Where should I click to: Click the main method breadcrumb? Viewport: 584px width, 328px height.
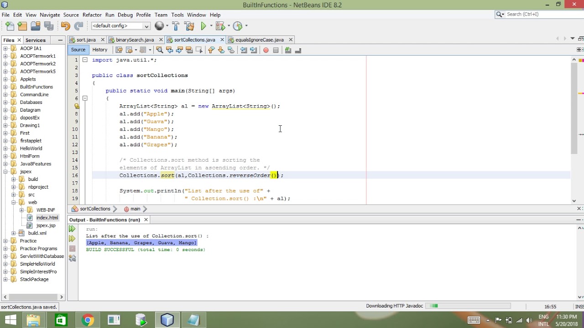135,209
